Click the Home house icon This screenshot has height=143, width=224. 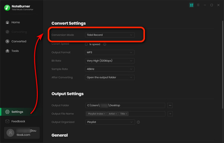pos(7,22)
